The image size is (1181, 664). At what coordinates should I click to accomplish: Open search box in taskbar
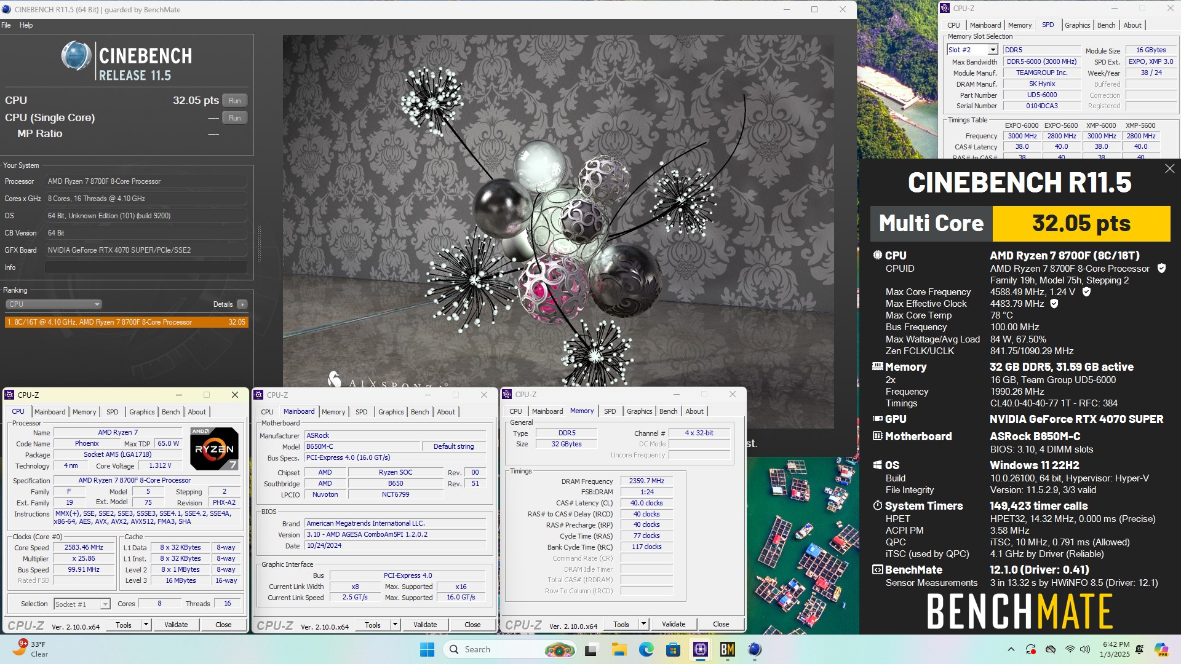[x=511, y=649]
